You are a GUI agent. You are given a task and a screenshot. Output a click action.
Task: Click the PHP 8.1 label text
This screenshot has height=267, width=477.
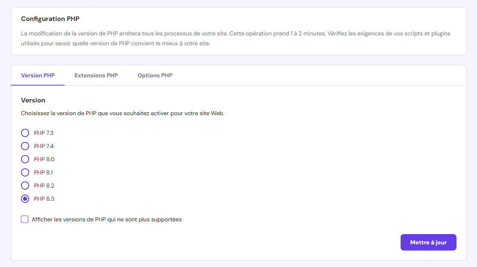pos(43,172)
